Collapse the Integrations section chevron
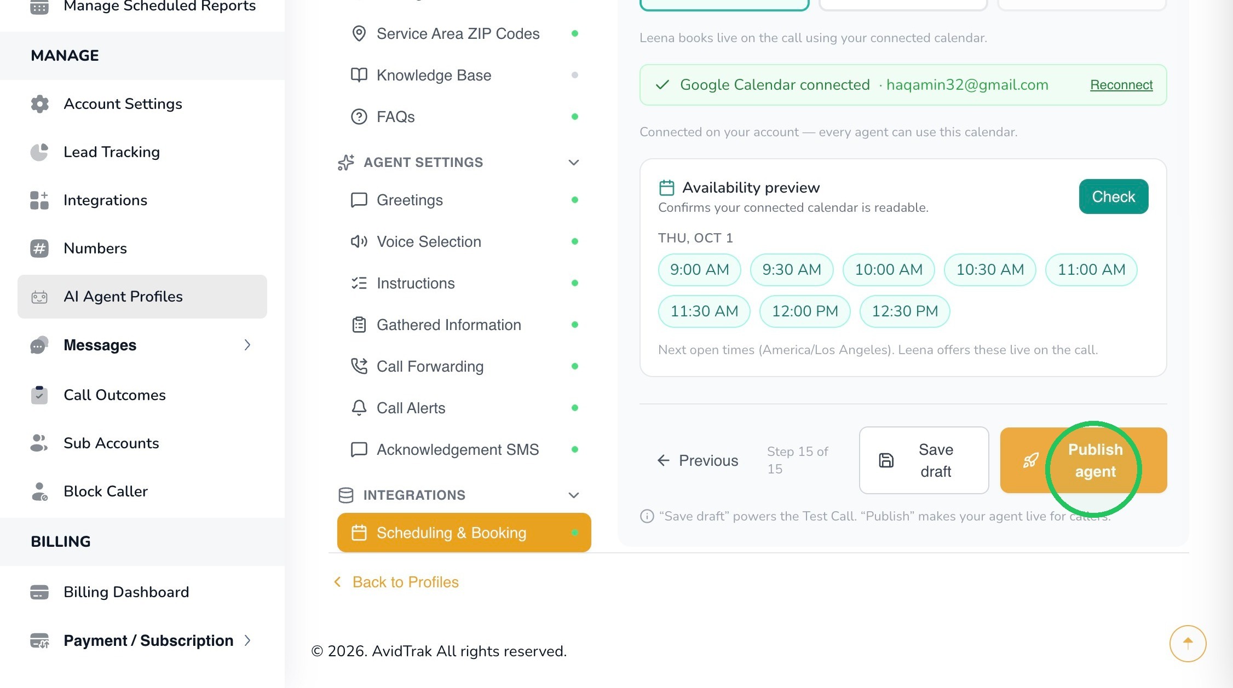Image resolution: width=1233 pixels, height=688 pixels. click(x=574, y=495)
